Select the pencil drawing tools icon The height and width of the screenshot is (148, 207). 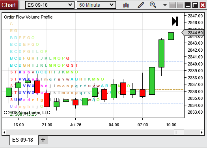pos(141,5)
